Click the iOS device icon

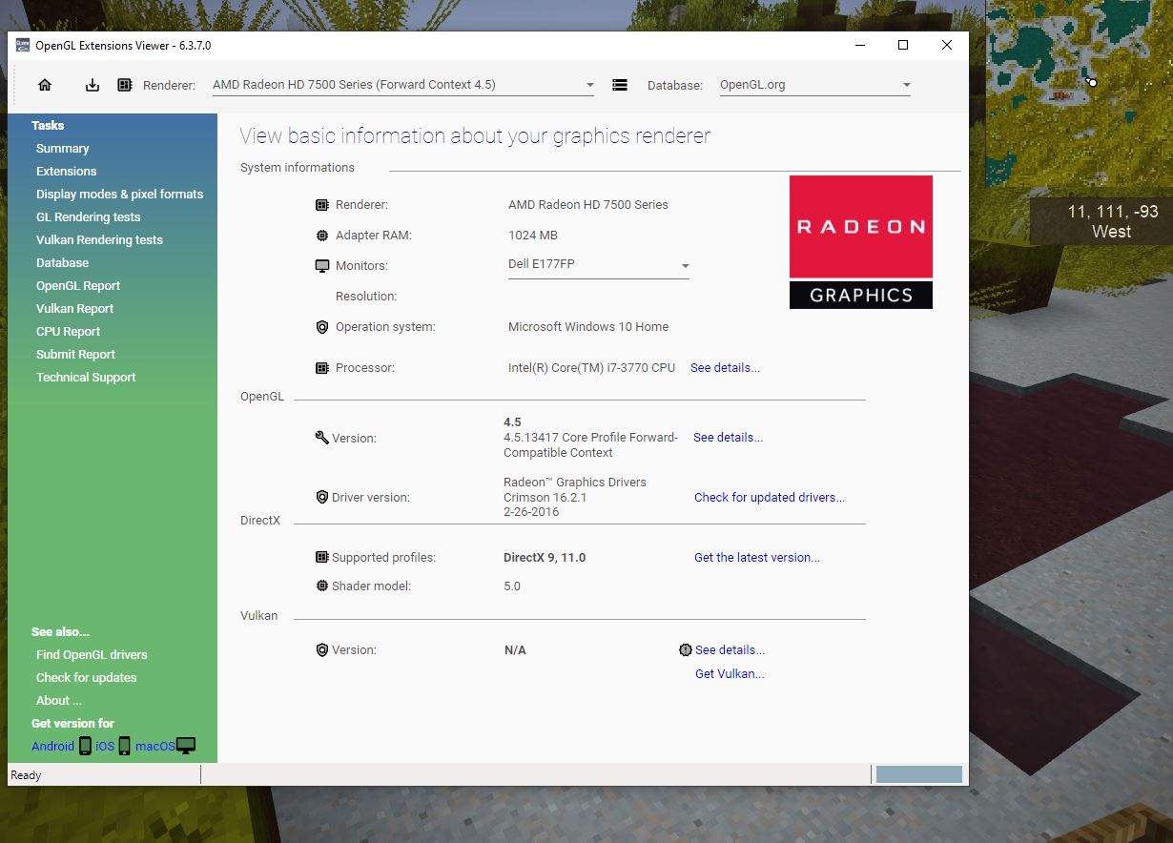(124, 746)
